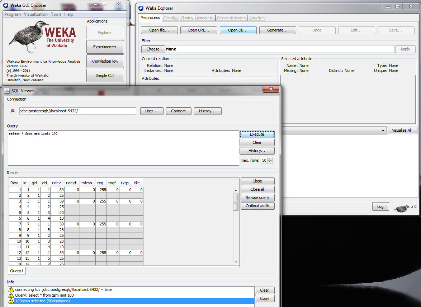Viewport: 421px width, 307px height.
Task: Click the Close all results button
Action: tap(257, 189)
